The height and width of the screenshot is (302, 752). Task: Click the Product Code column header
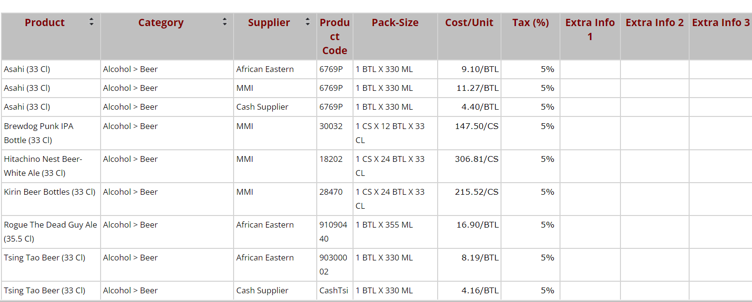pos(335,37)
